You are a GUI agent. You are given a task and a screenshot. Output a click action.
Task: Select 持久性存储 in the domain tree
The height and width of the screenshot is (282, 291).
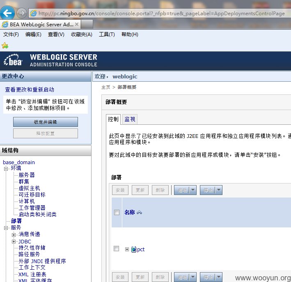[32, 248]
